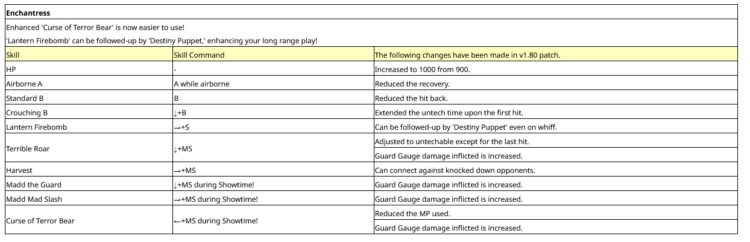Click 'Adjusted to untechable except for the last hit.'
The width and height of the screenshot is (750, 242).
(x=556, y=141)
